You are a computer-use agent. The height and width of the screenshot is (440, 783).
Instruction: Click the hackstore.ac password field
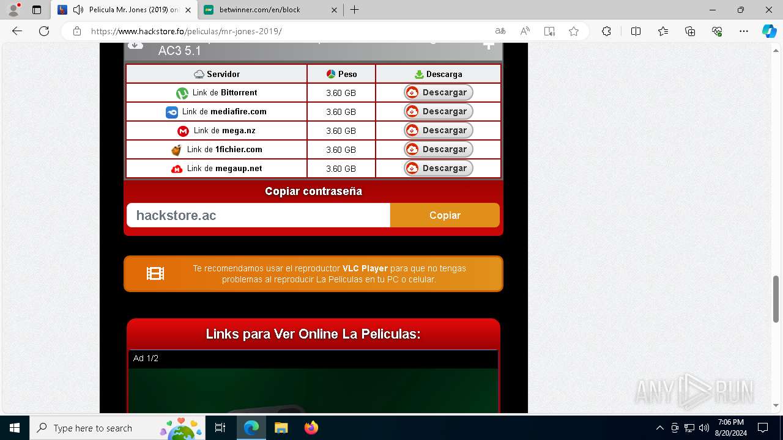coord(258,215)
